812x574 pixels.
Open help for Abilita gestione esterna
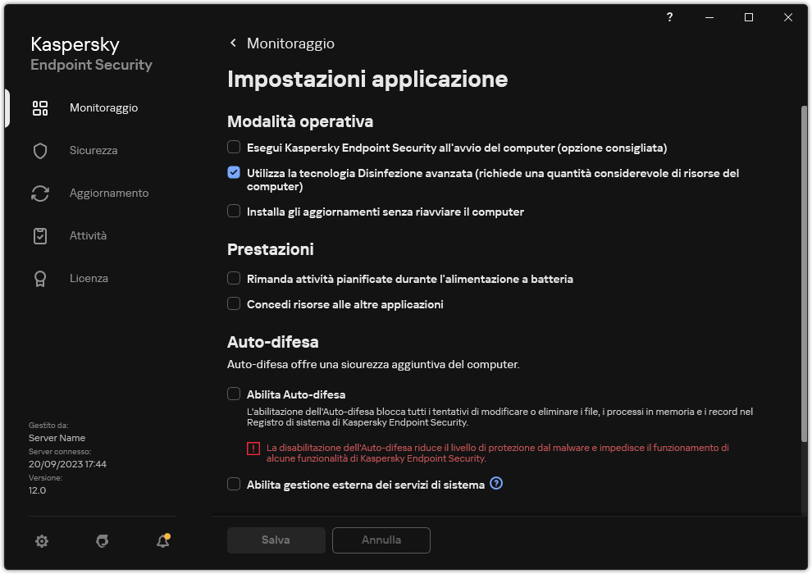click(x=496, y=484)
